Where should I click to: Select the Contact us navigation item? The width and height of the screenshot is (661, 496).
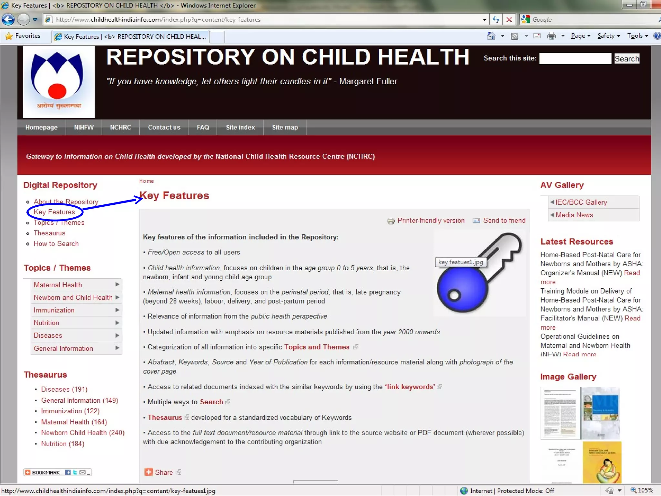click(x=164, y=127)
